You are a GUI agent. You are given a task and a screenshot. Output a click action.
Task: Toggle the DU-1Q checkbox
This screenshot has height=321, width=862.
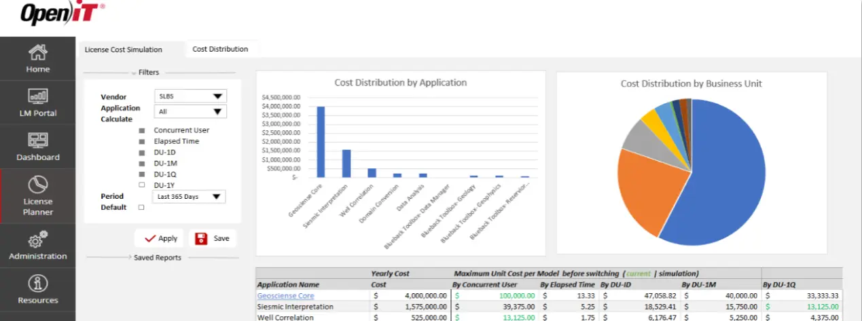coord(142,174)
